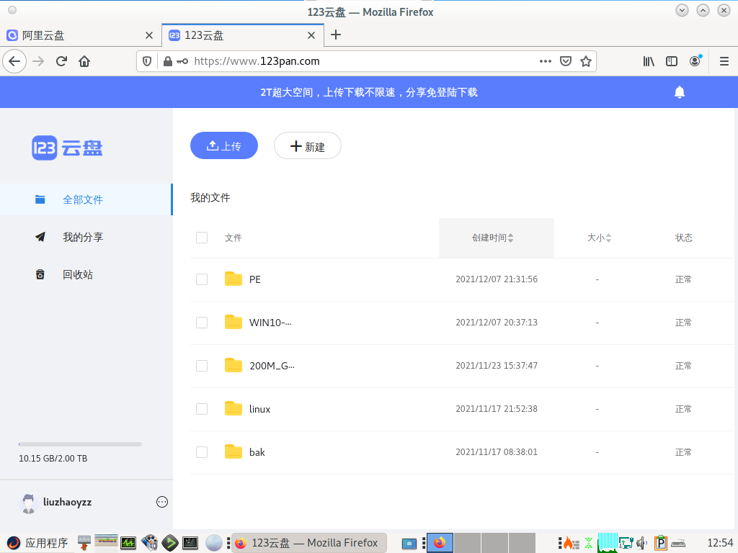The image size is (738, 553).
Task: Select all files with the header checkbox
Action: (202, 238)
